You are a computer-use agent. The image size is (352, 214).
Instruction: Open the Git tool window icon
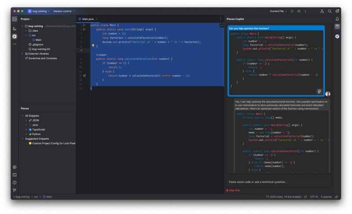point(15,190)
